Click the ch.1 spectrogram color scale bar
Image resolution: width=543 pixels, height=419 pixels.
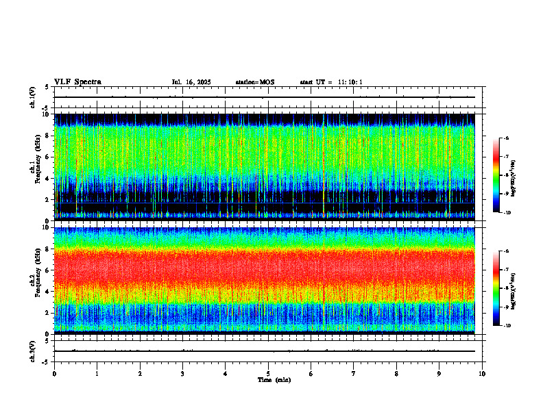496,175
